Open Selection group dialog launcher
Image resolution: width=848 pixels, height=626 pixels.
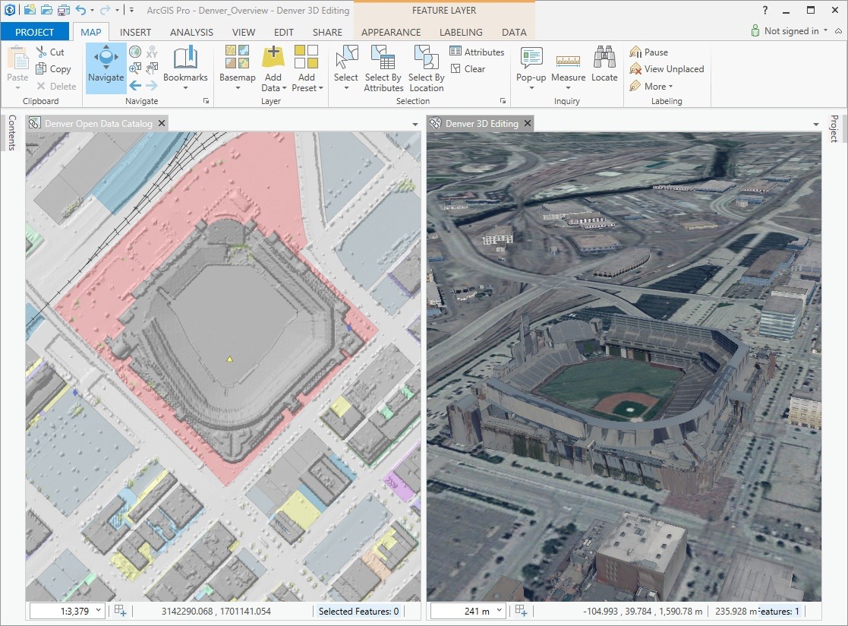click(503, 100)
